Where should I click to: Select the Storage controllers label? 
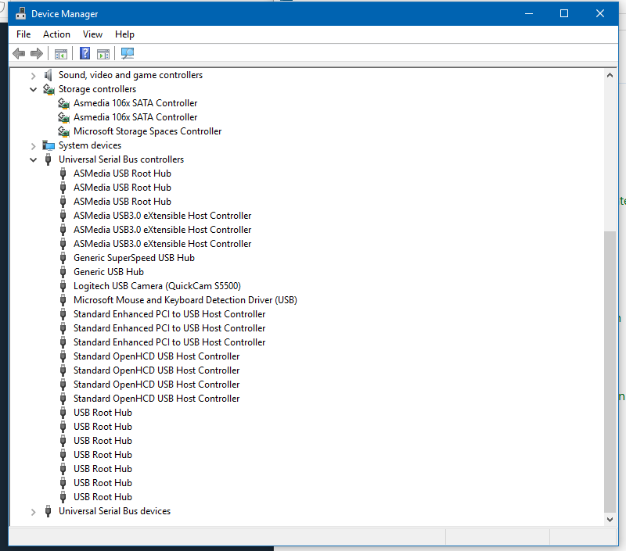click(97, 89)
